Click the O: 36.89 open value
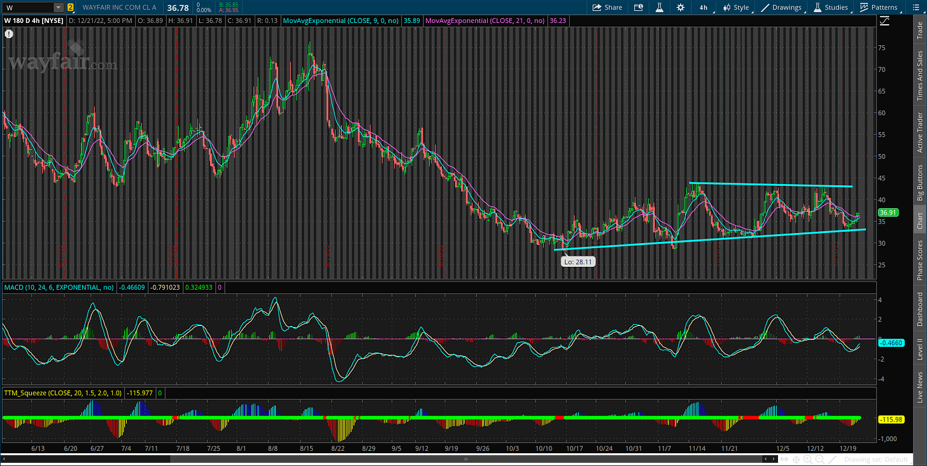This screenshot has width=927, height=466. click(152, 20)
